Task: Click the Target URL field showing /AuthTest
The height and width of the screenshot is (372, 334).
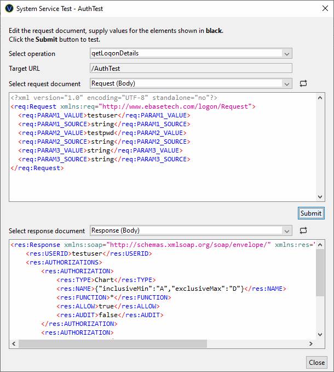Action: [x=191, y=69]
